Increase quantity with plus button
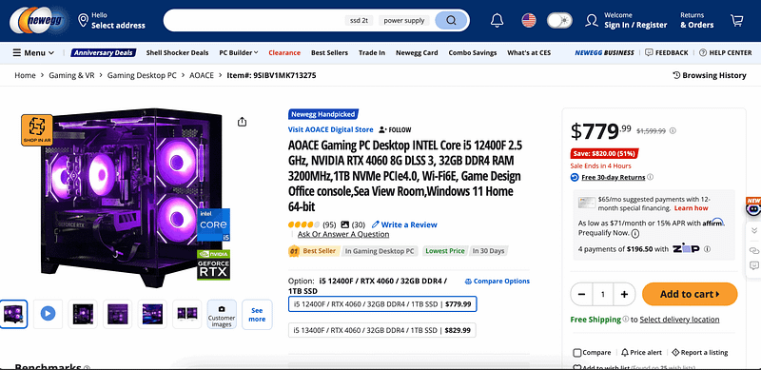Screen dimensions: 761x370 pyautogui.click(x=624, y=294)
